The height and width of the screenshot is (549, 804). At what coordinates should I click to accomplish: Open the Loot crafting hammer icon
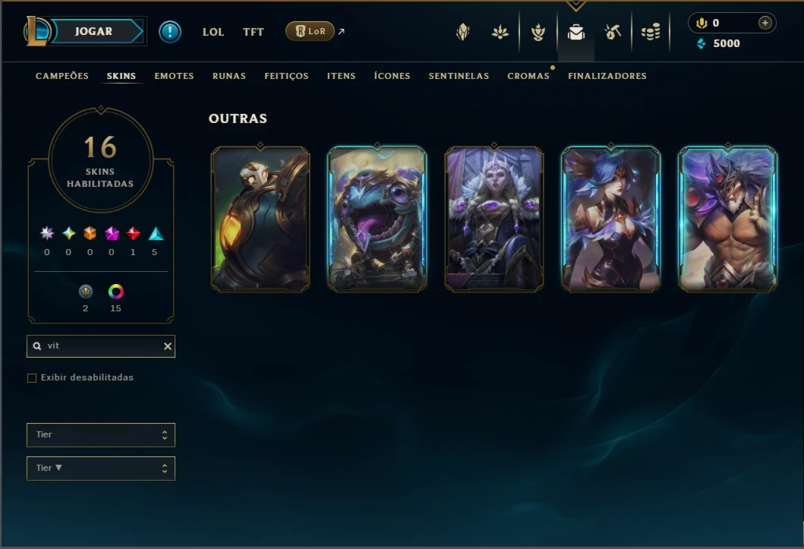[613, 33]
